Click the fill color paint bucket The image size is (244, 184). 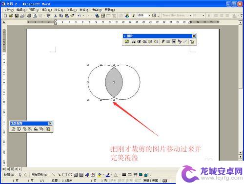(x=99, y=175)
